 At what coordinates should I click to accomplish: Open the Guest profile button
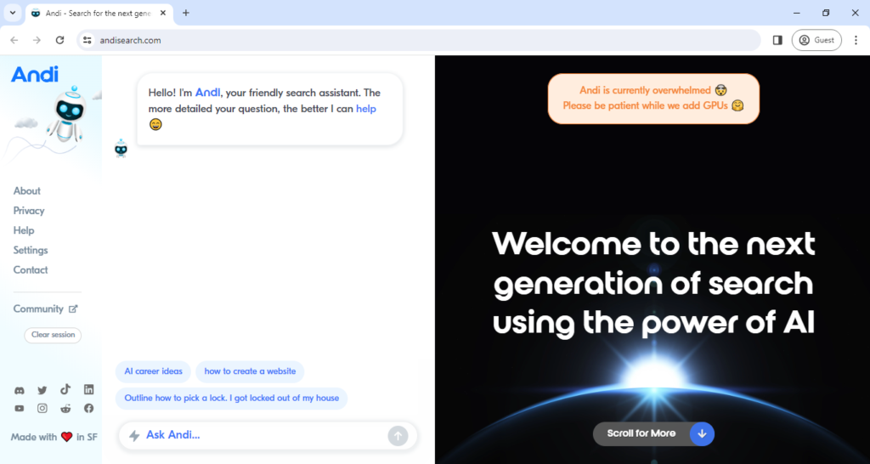pos(816,40)
